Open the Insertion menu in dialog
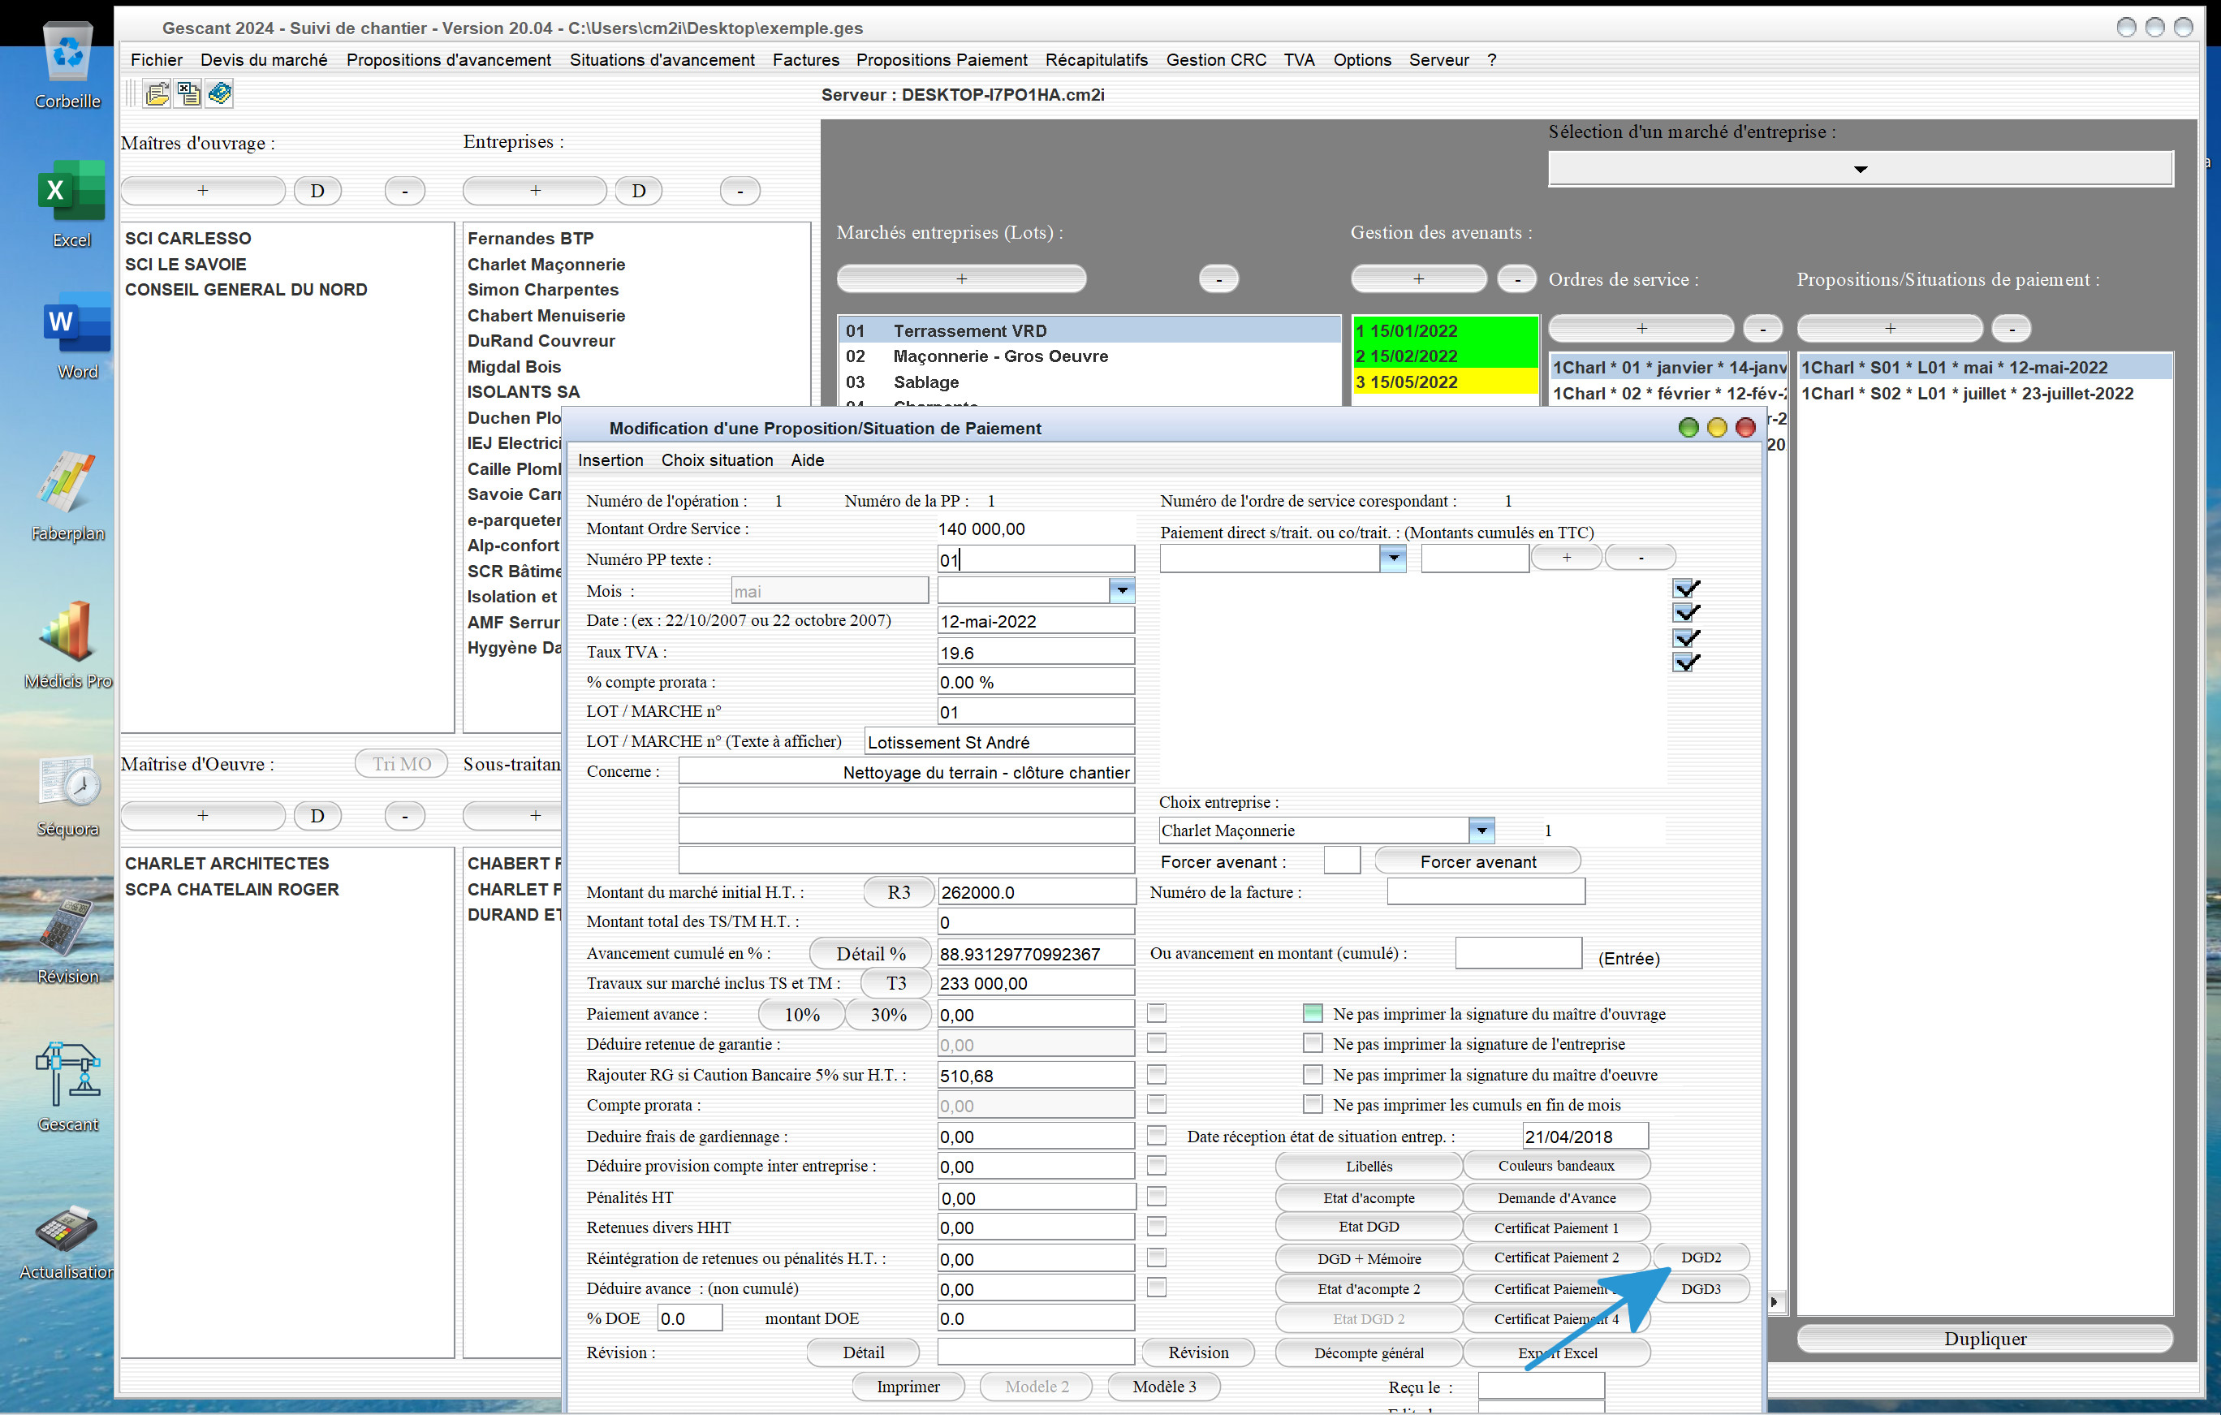The height and width of the screenshot is (1415, 2221). coord(610,459)
